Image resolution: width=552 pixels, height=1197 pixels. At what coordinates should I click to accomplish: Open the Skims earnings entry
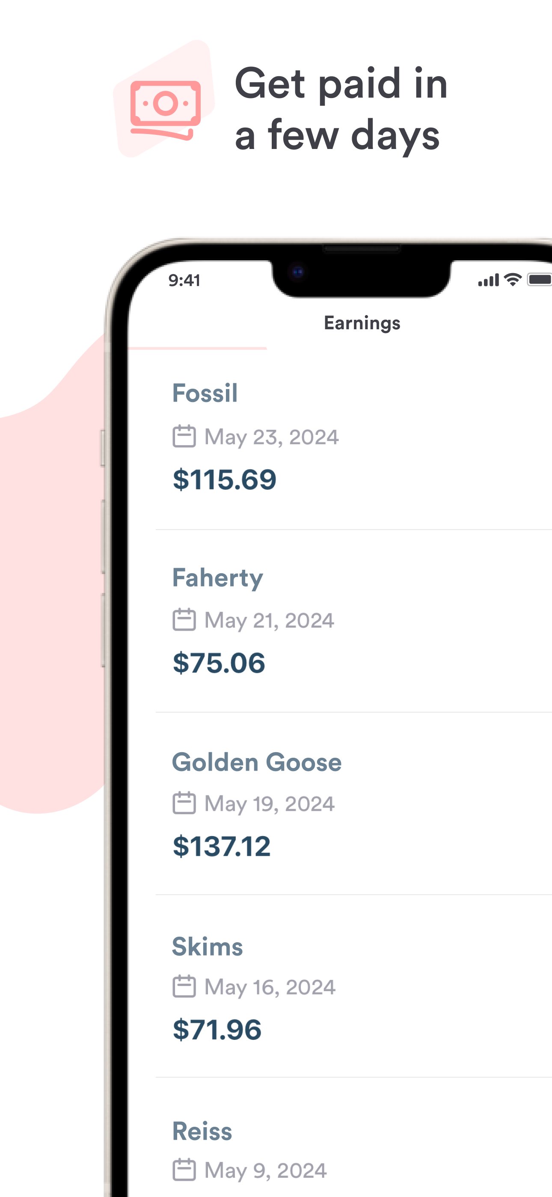207,947
